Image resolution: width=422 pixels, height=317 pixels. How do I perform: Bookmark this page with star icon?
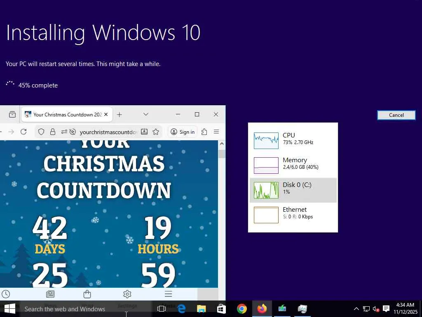[155, 132]
